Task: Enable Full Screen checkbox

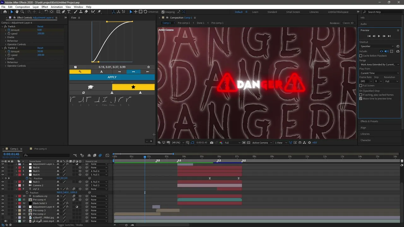Action: coord(361,85)
